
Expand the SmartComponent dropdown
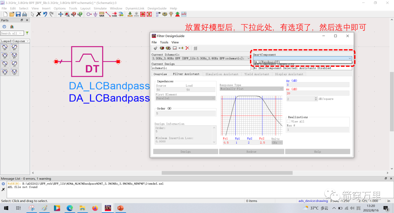click(349, 58)
